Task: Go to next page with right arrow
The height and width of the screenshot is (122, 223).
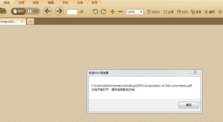Action: click(x=59, y=11)
